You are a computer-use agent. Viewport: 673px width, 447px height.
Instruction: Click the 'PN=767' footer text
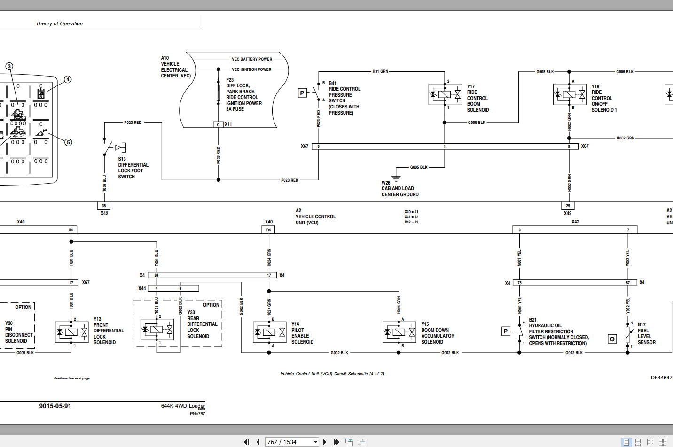click(x=197, y=414)
